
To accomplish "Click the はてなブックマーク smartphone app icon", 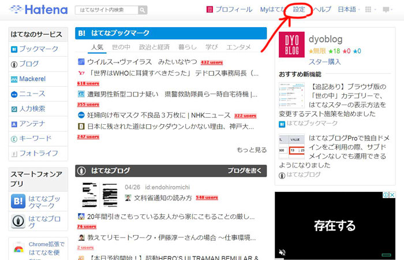I will tap(18, 201).
